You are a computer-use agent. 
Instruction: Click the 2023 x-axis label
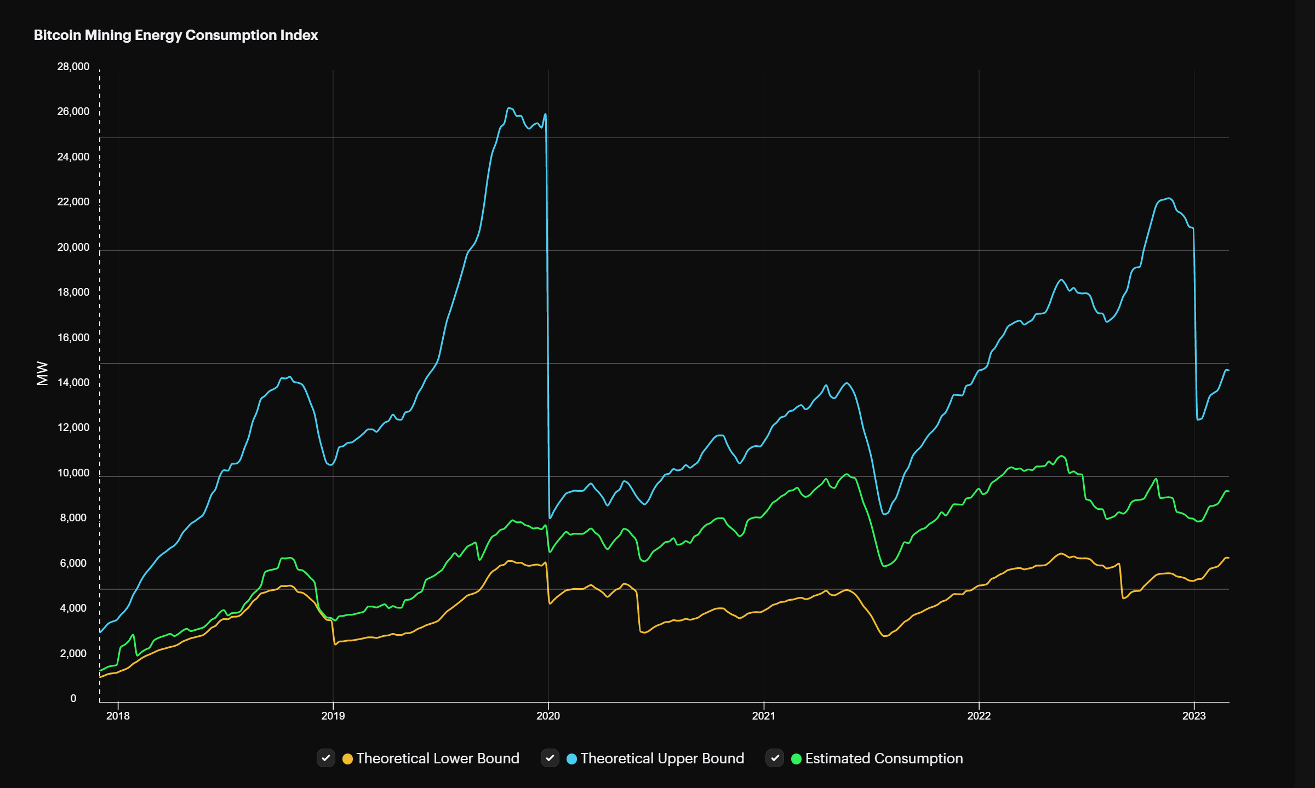[1194, 716]
